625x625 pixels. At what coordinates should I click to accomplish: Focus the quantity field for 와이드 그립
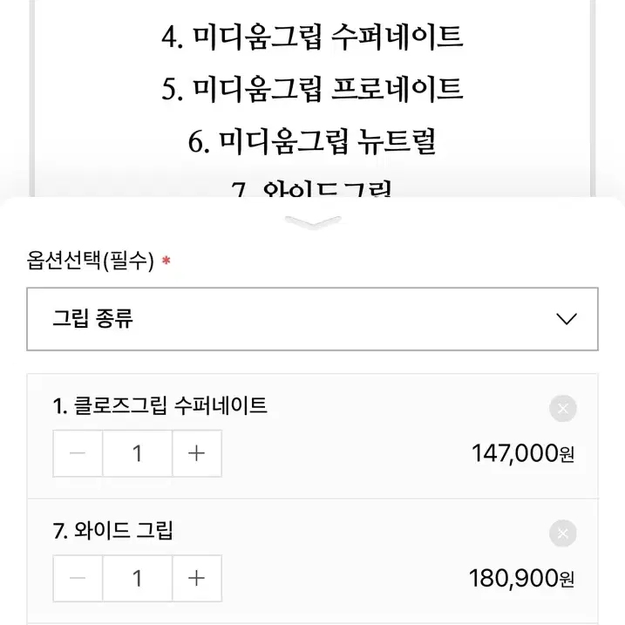pyautogui.click(x=138, y=578)
